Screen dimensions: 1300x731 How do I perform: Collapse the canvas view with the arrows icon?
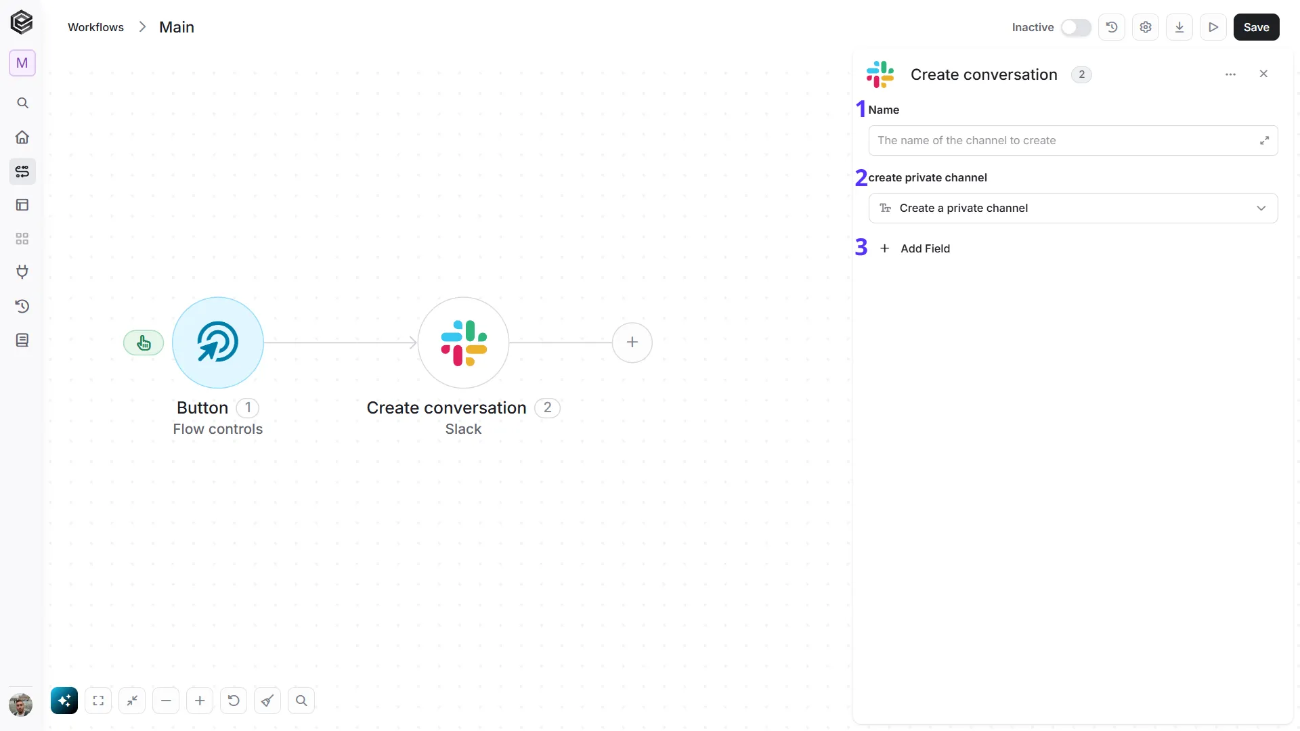(132, 701)
